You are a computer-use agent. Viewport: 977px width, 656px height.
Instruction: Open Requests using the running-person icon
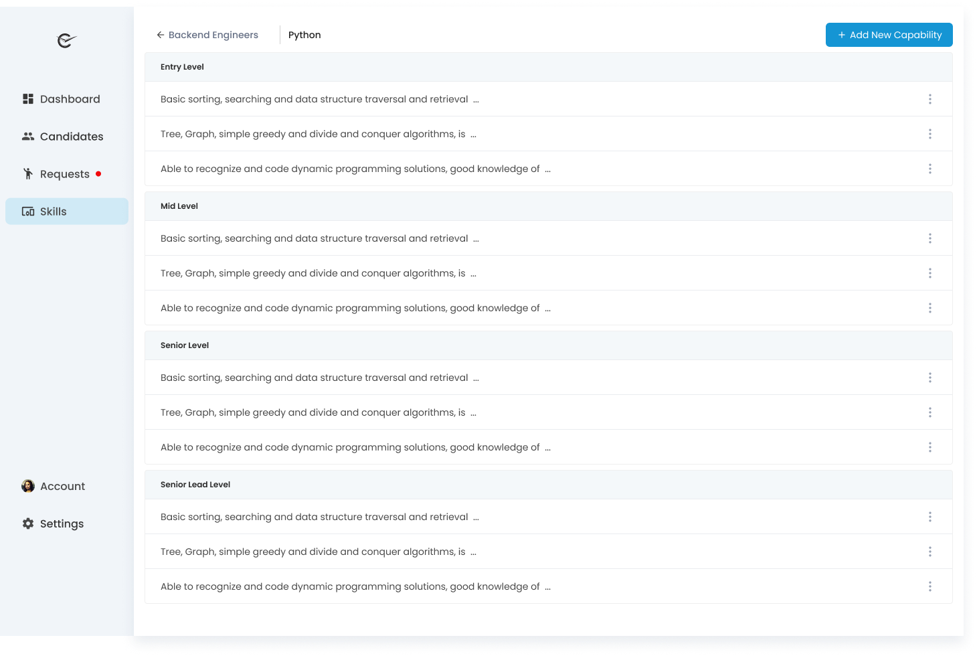27,173
